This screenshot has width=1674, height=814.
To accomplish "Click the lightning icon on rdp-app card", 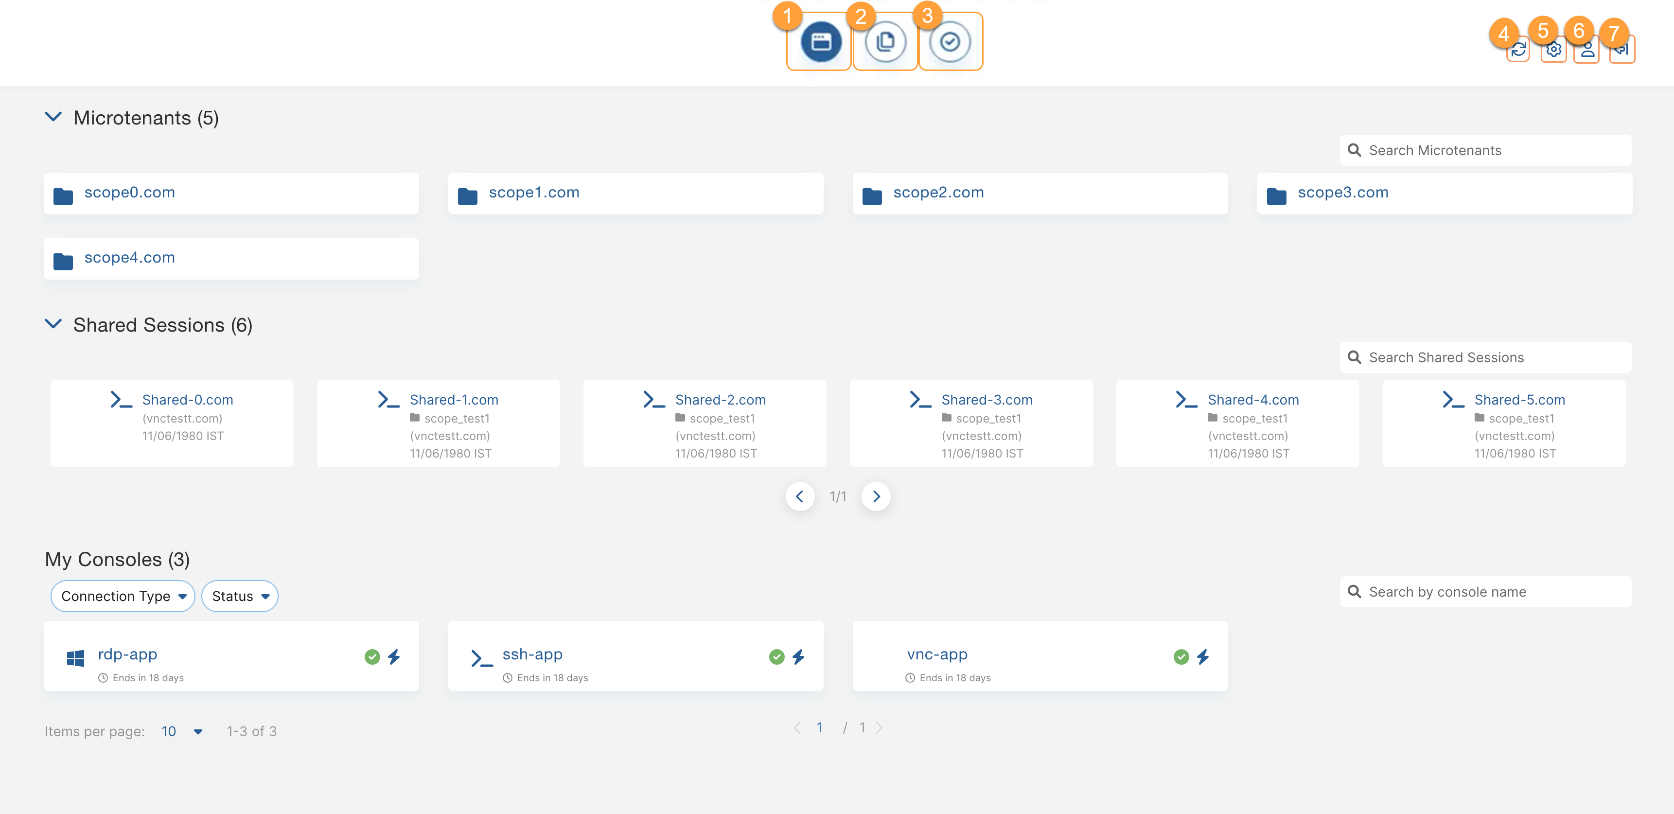I will click(394, 656).
